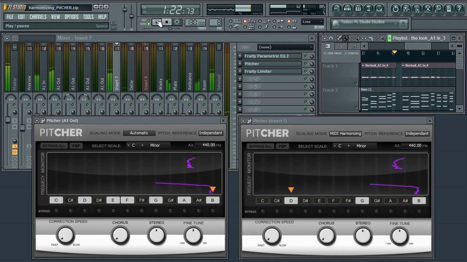Open Fruity Parametric EQ 2 slot menu arrow
Image resolution: width=467 pixels, height=262 pixels.
[x=240, y=56]
